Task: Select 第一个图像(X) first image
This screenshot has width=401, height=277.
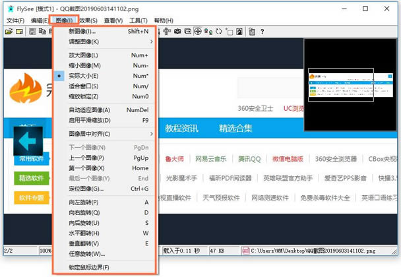Action: point(104,168)
